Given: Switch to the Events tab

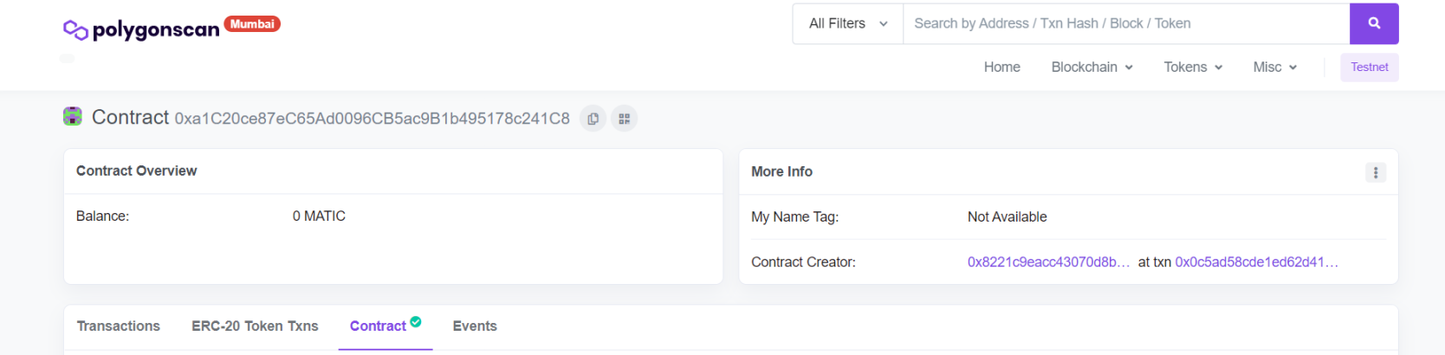Looking at the screenshot, I should (x=475, y=326).
